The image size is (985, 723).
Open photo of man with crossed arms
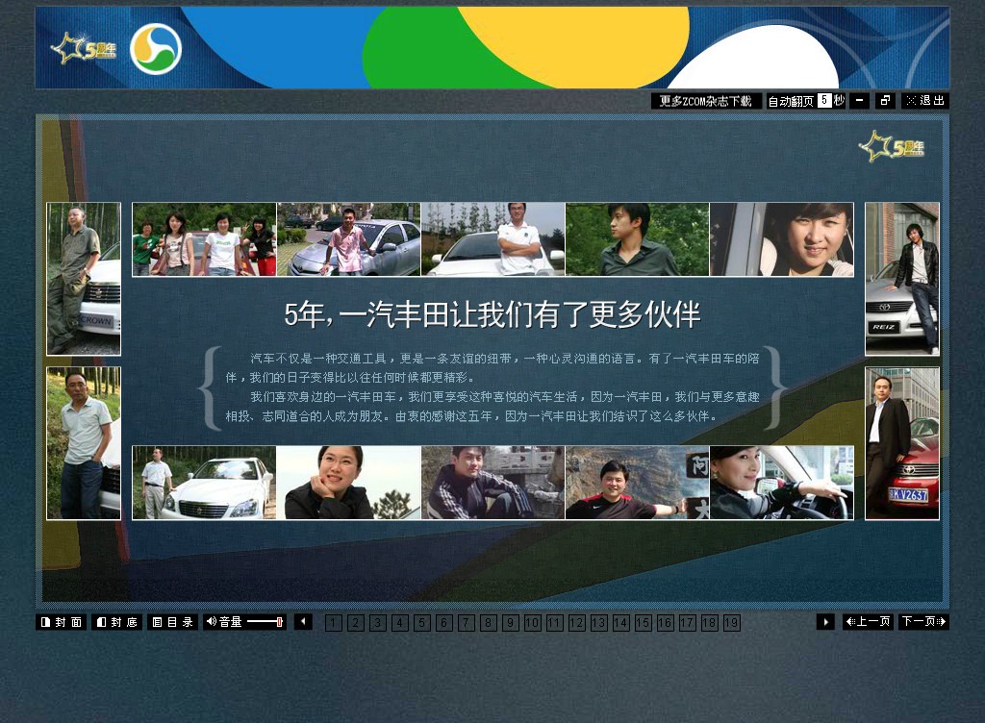[493, 239]
